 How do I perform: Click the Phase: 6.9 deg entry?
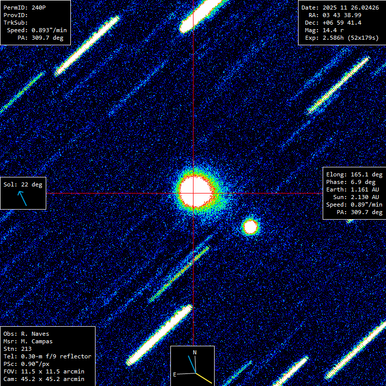coord(354,182)
